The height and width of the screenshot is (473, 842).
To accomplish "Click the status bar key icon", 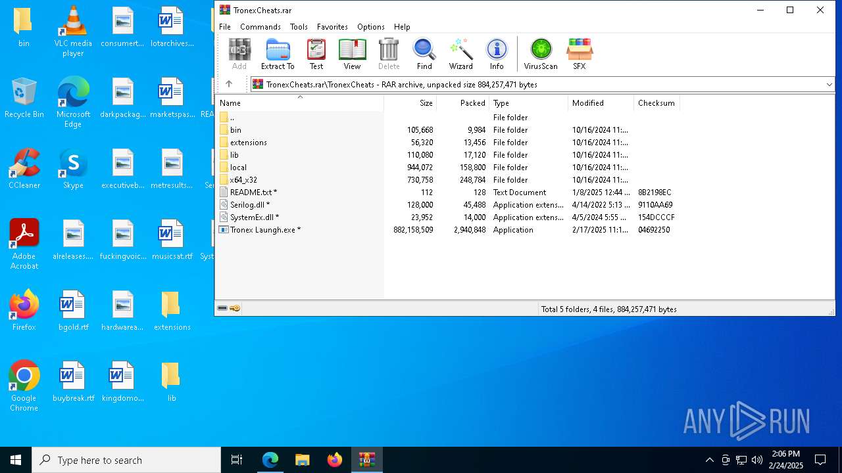I will click(235, 309).
